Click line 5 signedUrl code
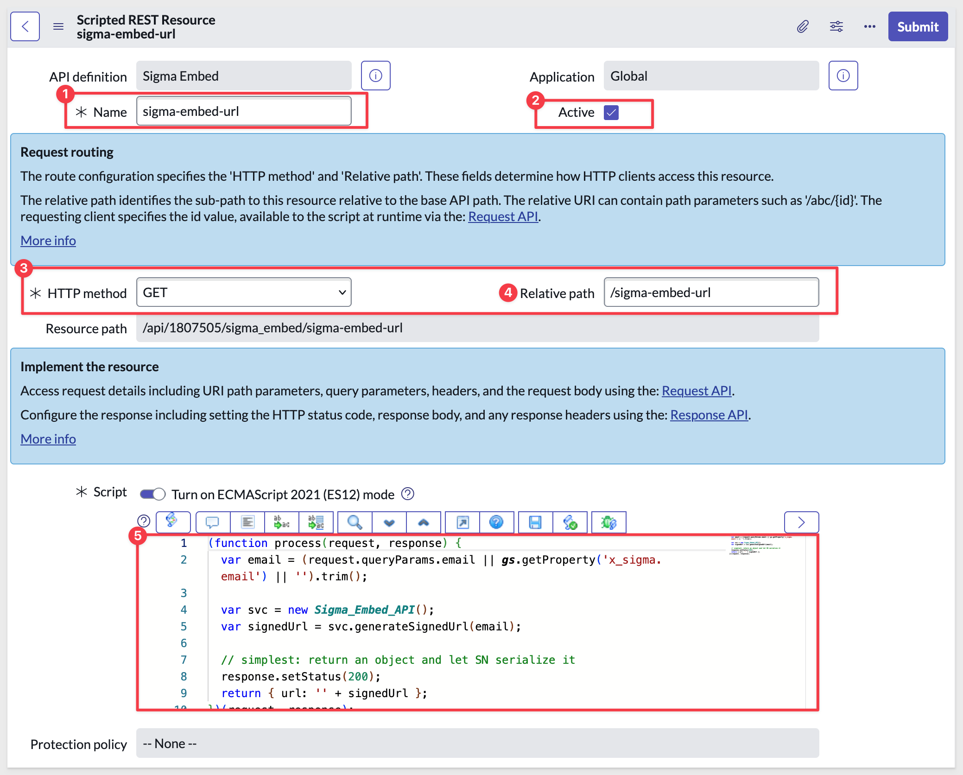The width and height of the screenshot is (963, 775). point(371,627)
